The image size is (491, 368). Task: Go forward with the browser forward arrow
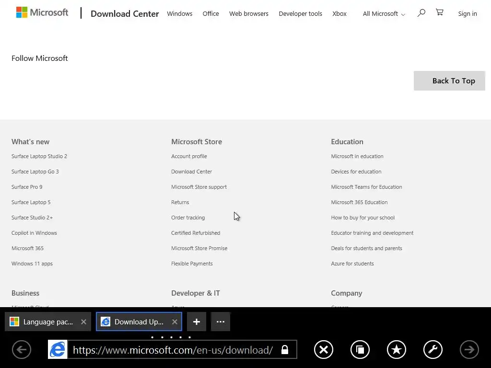coord(469,349)
